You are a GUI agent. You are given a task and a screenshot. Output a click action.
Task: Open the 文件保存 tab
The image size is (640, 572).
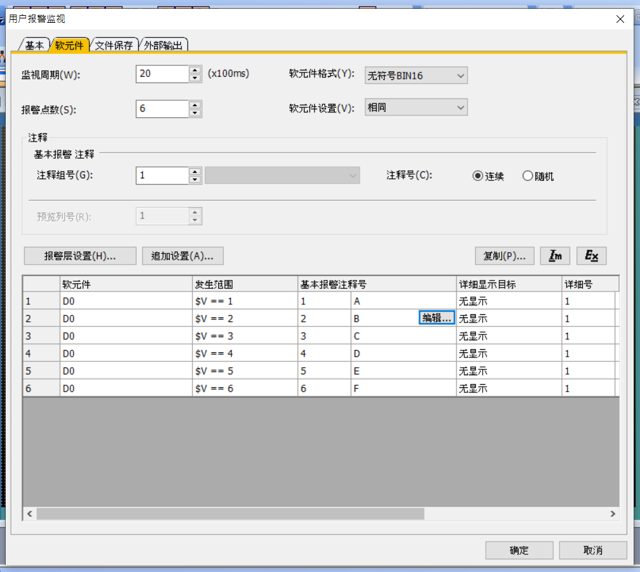(x=114, y=45)
